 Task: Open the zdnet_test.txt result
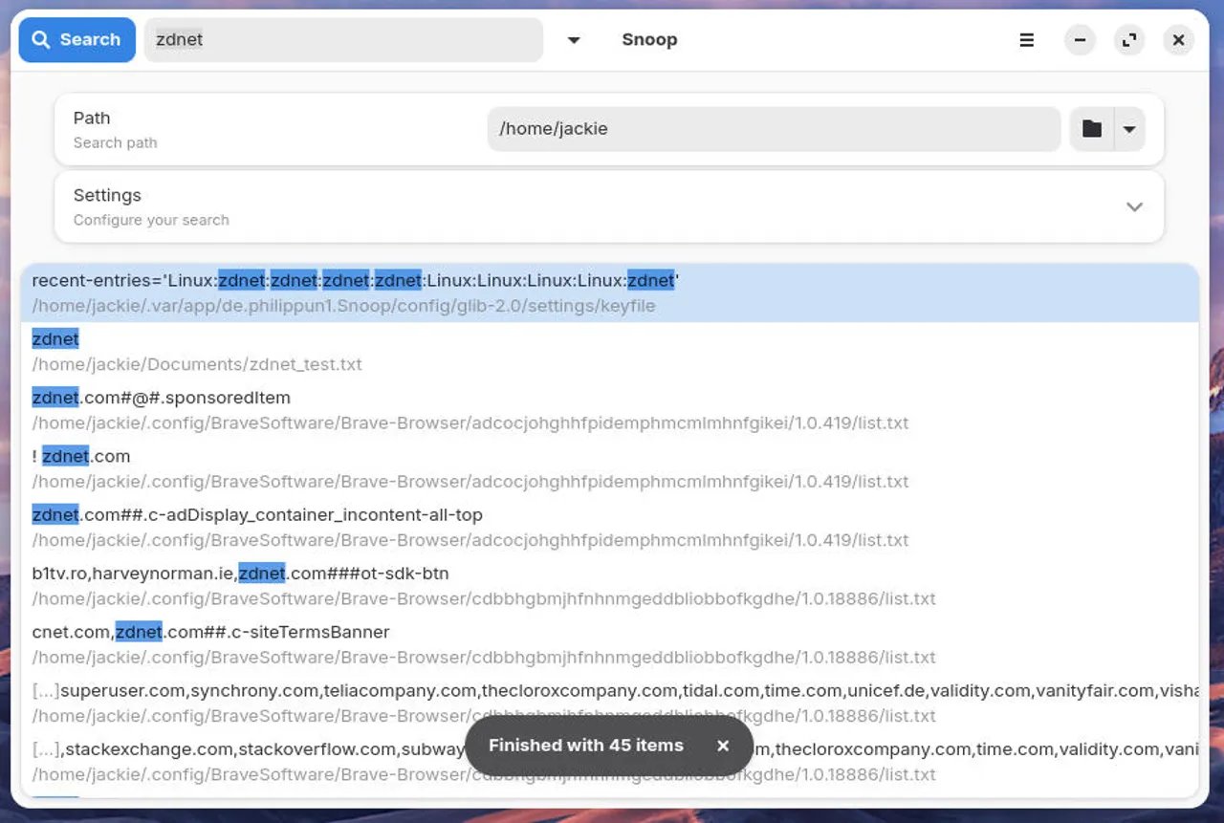click(x=609, y=352)
